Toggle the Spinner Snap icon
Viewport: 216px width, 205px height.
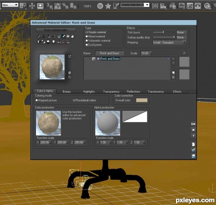73,6
